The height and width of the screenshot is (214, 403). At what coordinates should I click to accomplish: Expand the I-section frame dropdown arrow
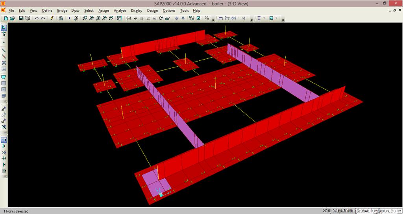click(264, 18)
